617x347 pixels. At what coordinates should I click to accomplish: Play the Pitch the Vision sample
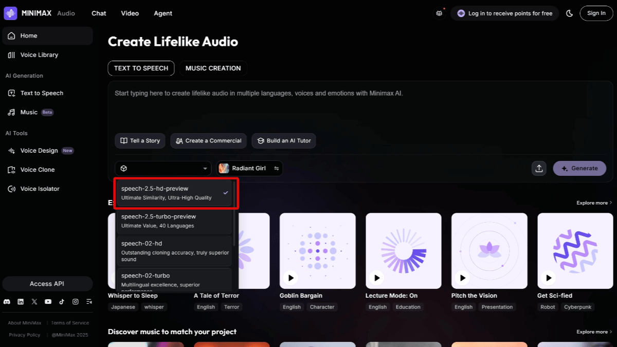click(463, 278)
